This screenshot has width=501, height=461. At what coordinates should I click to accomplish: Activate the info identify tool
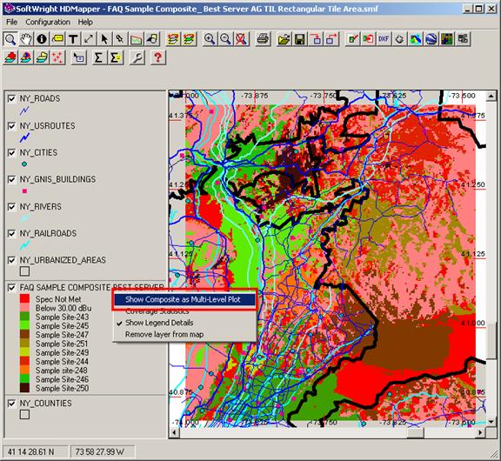(x=42, y=39)
